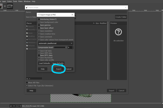Open the Tools menu
163x108 pixels.
[15, 1]
